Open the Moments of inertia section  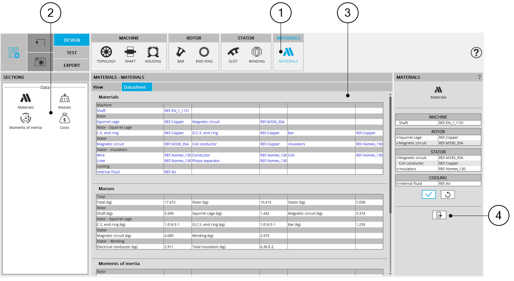26,119
